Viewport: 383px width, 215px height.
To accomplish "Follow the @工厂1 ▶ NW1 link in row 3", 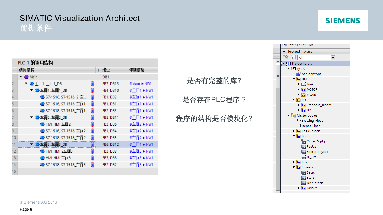I will (141, 90).
